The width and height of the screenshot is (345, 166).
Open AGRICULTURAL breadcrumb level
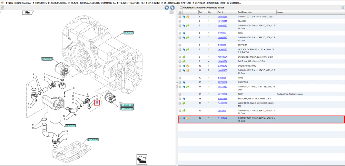(59, 3)
